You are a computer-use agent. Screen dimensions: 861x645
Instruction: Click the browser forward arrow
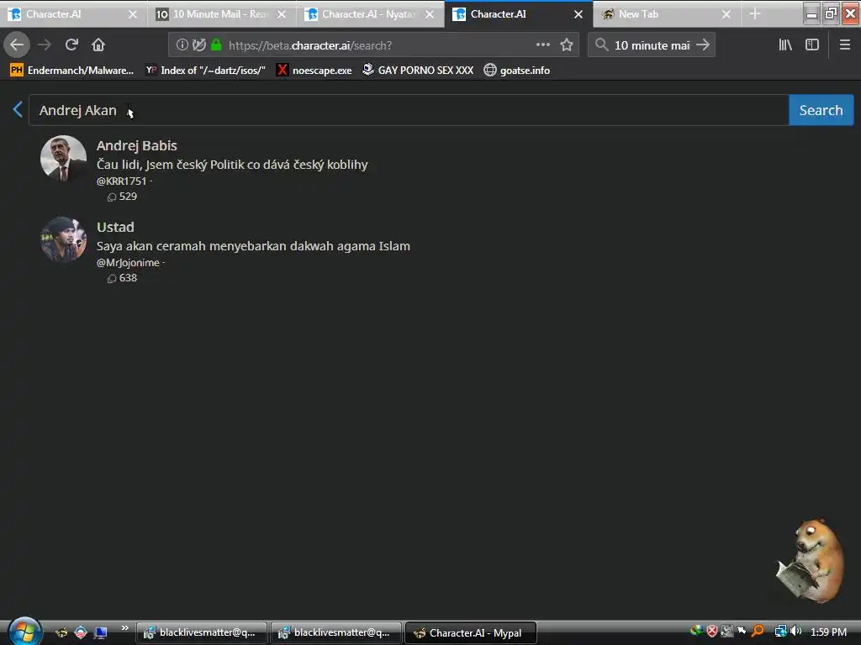[x=45, y=45]
